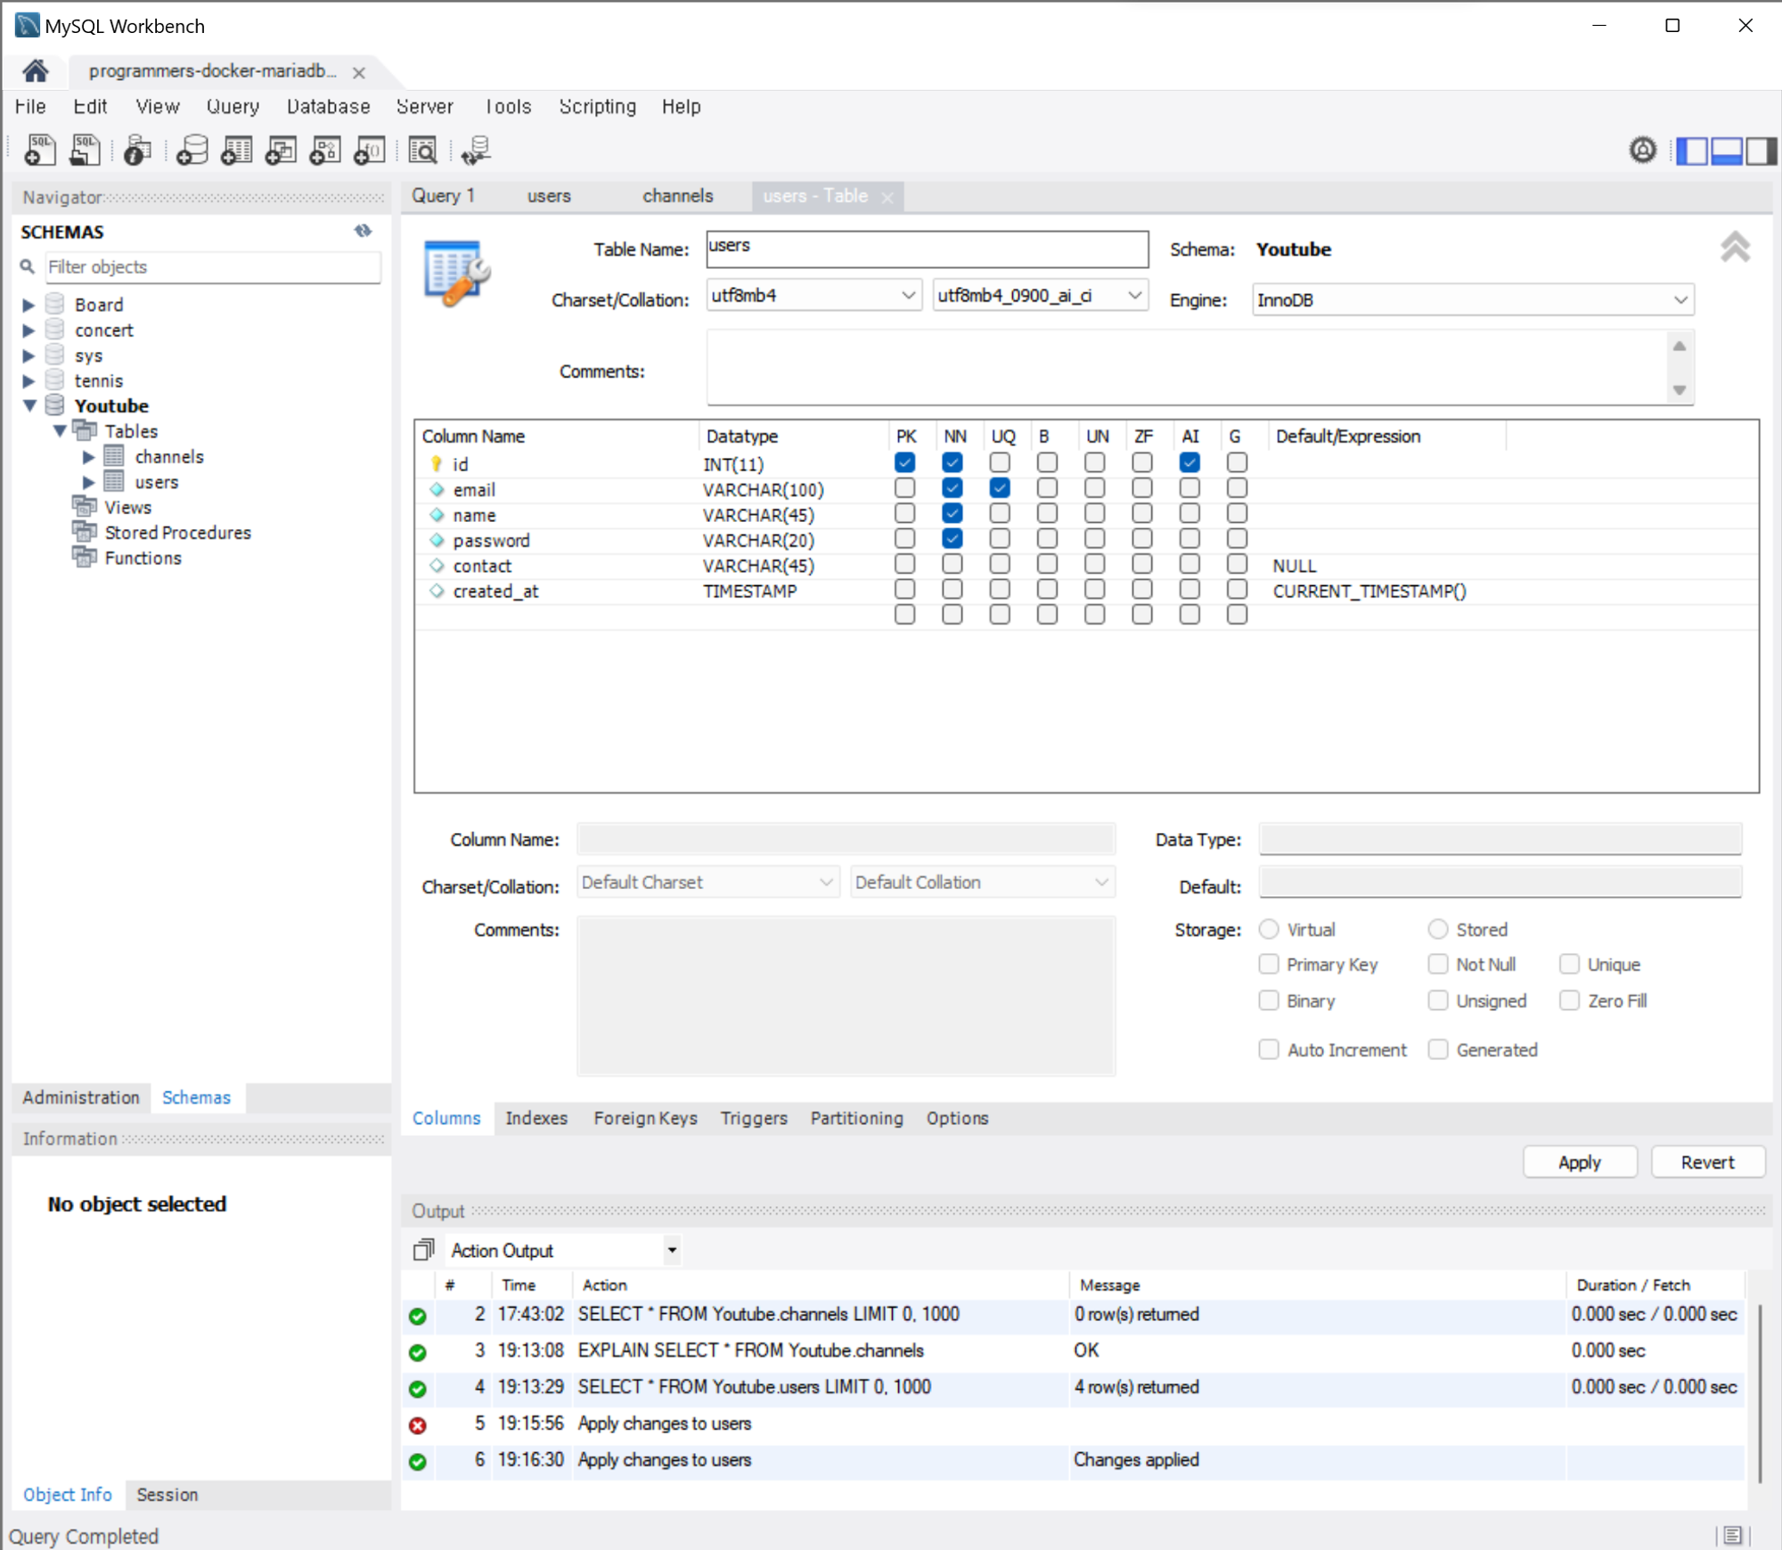Click the red error icon on row 5
Image resolution: width=1782 pixels, height=1550 pixels.
coord(417,1424)
